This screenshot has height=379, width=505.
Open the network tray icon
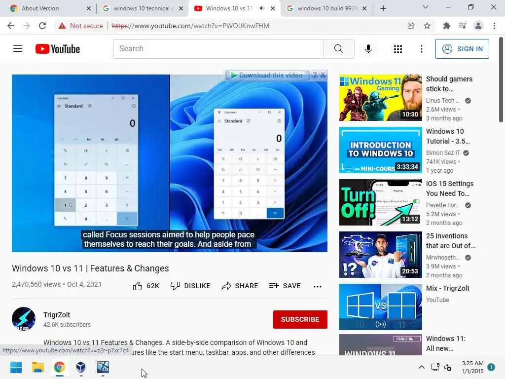tap(435, 367)
